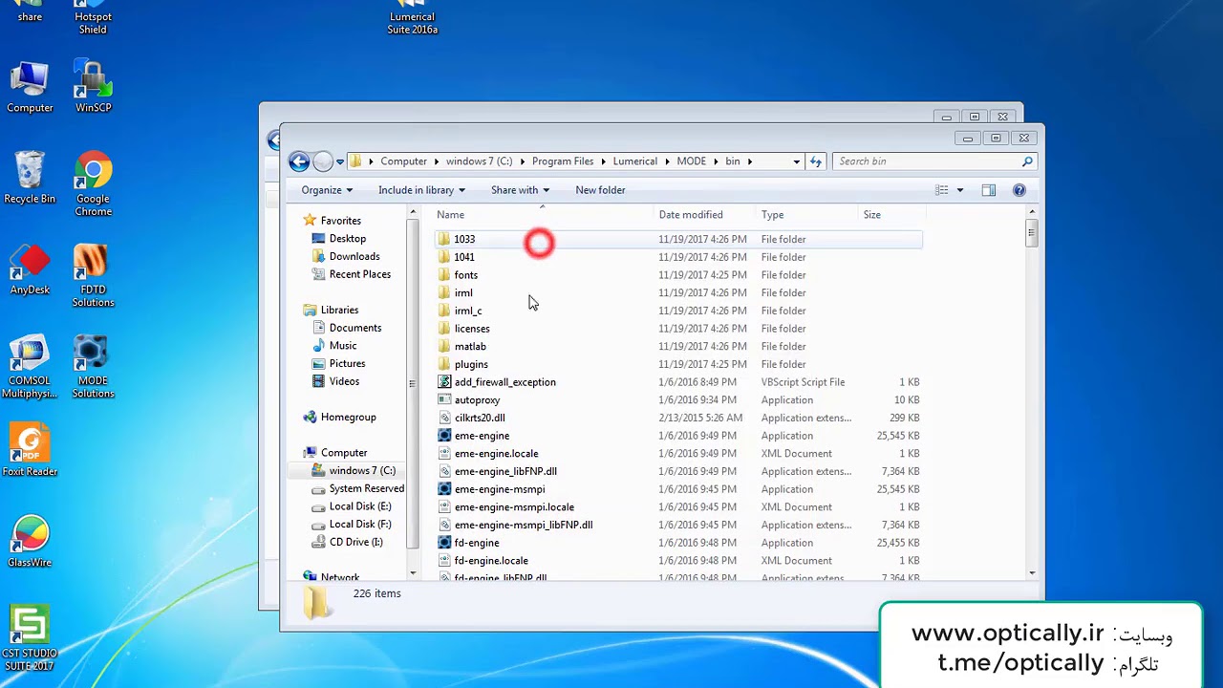Open FDTD Solutions desktop icon

point(93,276)
